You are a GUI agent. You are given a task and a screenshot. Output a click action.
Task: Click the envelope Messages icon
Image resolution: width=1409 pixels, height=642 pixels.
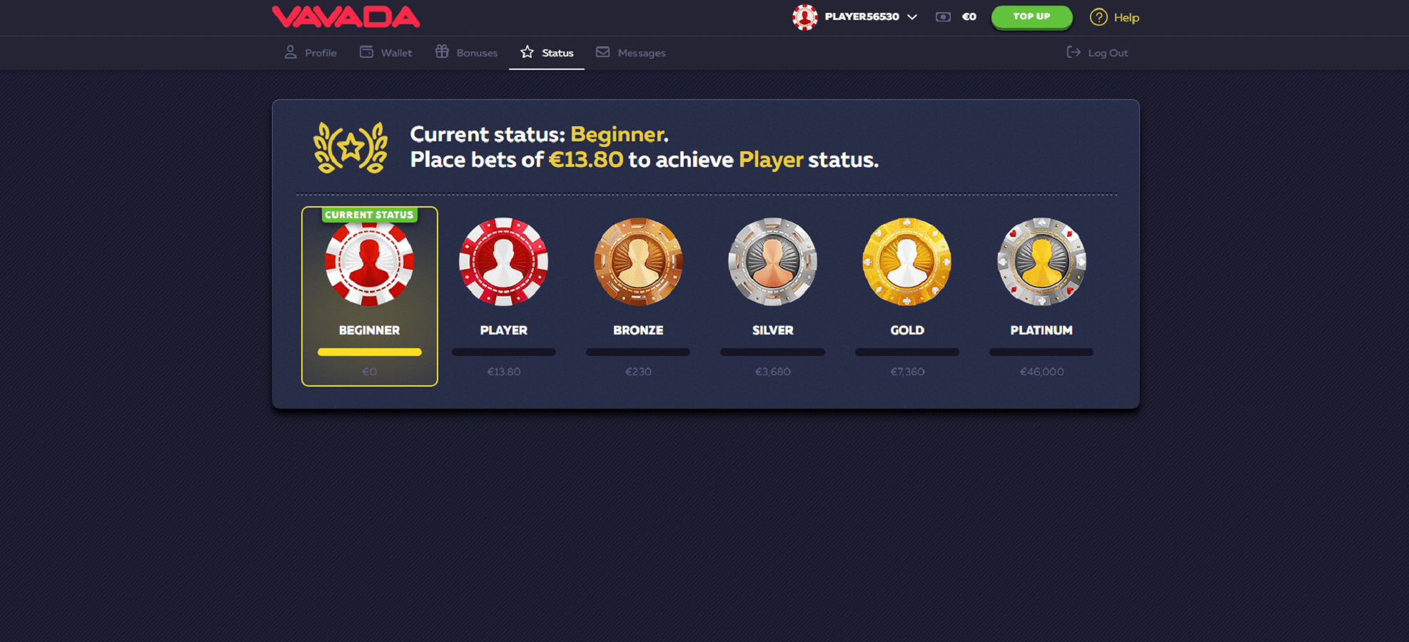(602, 52)
